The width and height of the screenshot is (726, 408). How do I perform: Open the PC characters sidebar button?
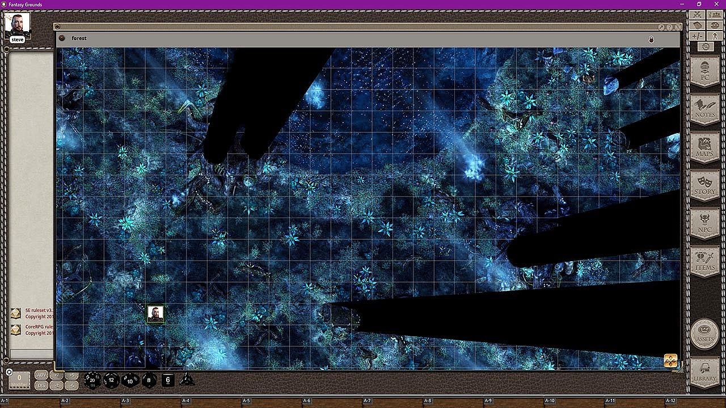point(705,71)
